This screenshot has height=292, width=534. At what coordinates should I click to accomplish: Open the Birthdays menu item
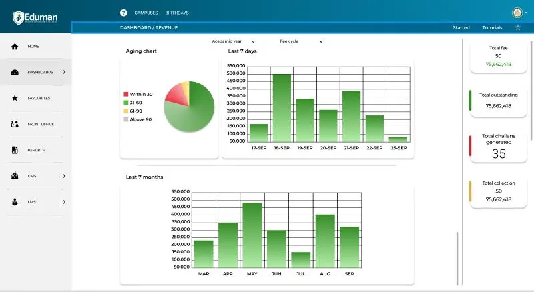[x=177, y=13]
